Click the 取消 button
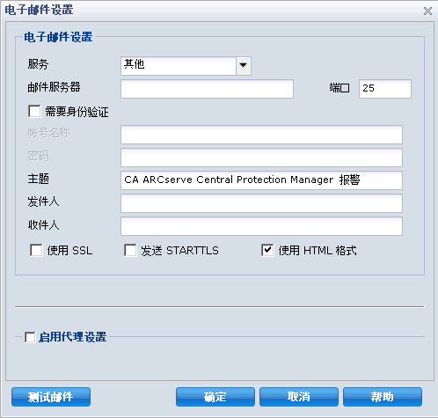 [x=299, y=397]
